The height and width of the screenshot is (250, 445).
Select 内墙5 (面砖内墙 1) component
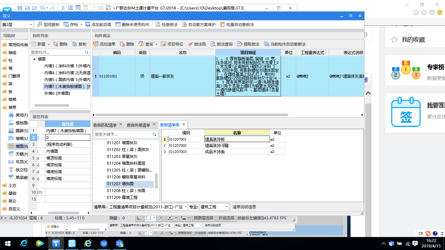pyautogui.click(x=67, y=80)
